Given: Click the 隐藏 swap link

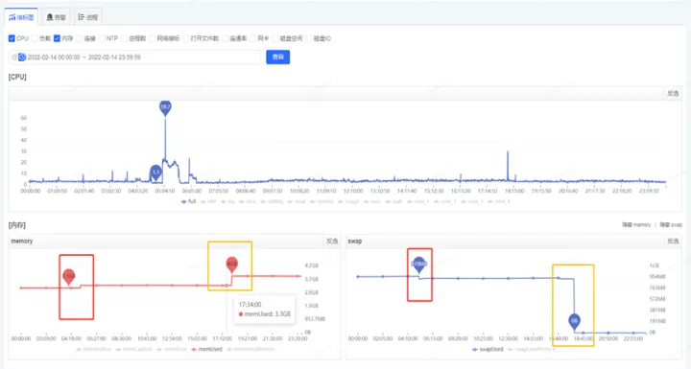Looking at the screenshot, I should pyautogui.click(x=671, y=225).
